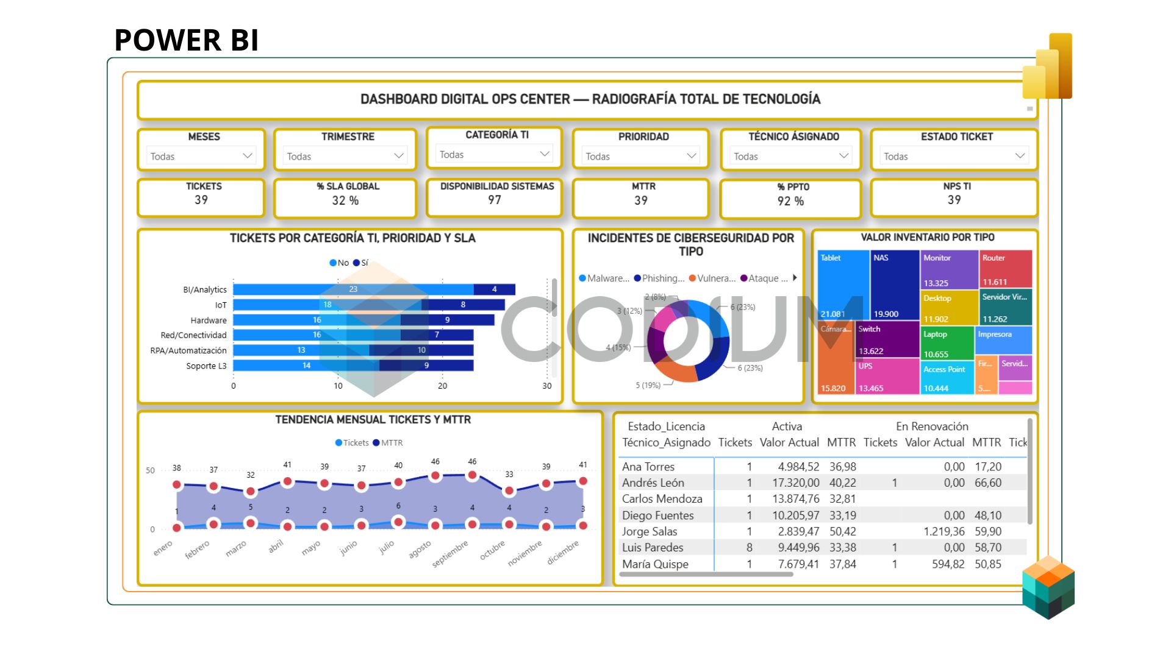Toggle the 'No' SLA legend item
This screenshot has width=1171, height=658.
[339, 263]
